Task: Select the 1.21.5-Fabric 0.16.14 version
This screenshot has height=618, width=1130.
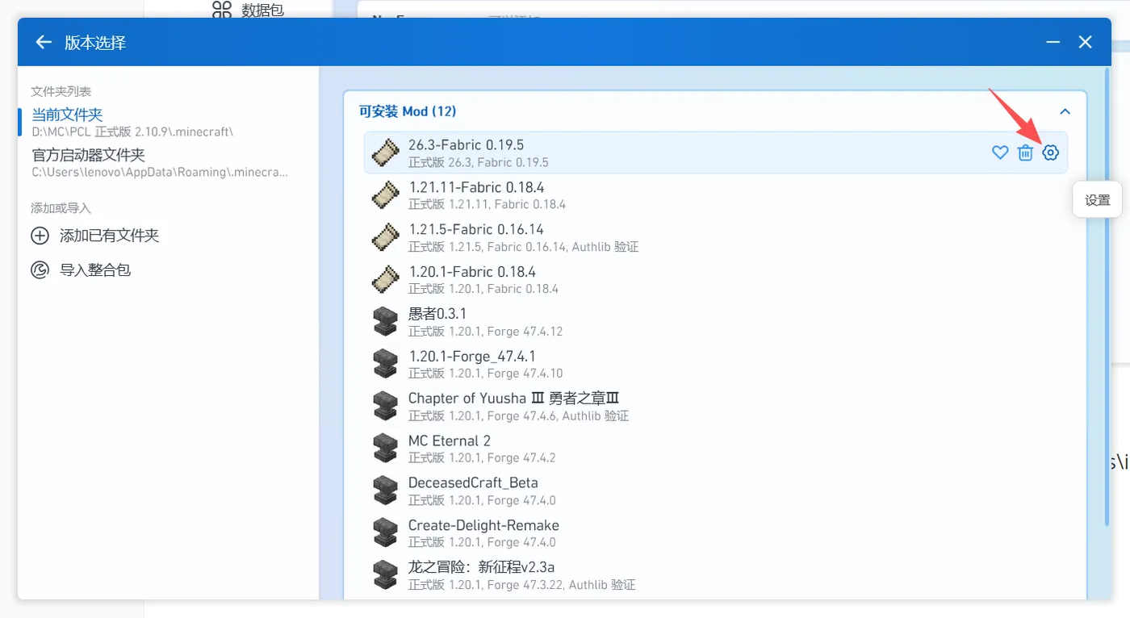Action: click(x=715, y=237)
